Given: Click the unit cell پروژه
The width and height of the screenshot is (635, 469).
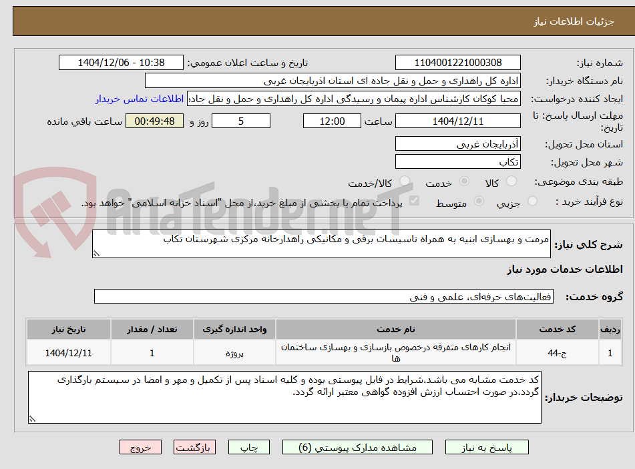Looking at the screenshot, I should coord(234,353).
